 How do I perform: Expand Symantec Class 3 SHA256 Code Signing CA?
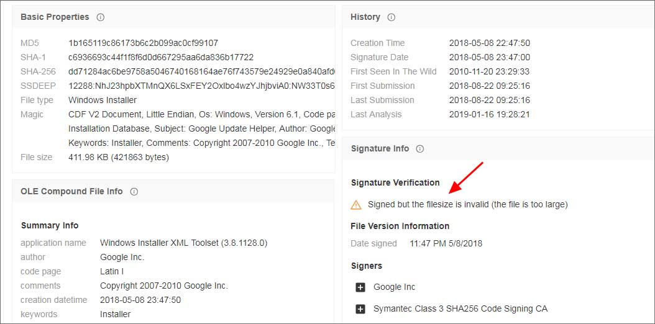click(x=360, y=309)
